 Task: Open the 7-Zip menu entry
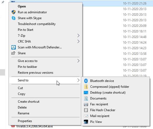pos(46,36)
